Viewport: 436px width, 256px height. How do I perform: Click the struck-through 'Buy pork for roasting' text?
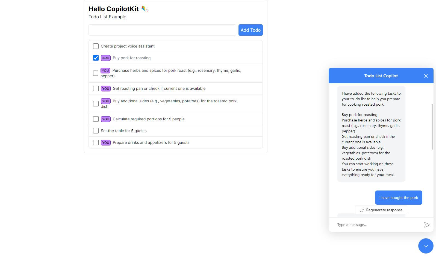point(132,58)
